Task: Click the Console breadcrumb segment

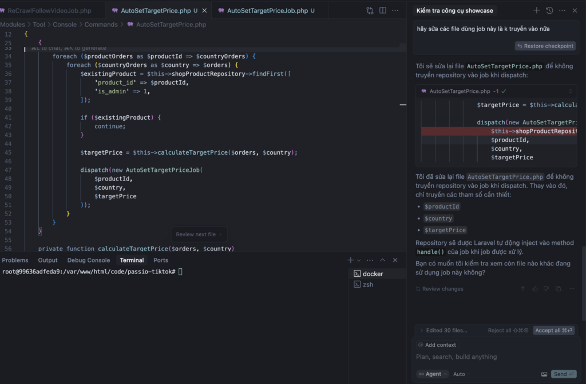Action: [65, 24]
